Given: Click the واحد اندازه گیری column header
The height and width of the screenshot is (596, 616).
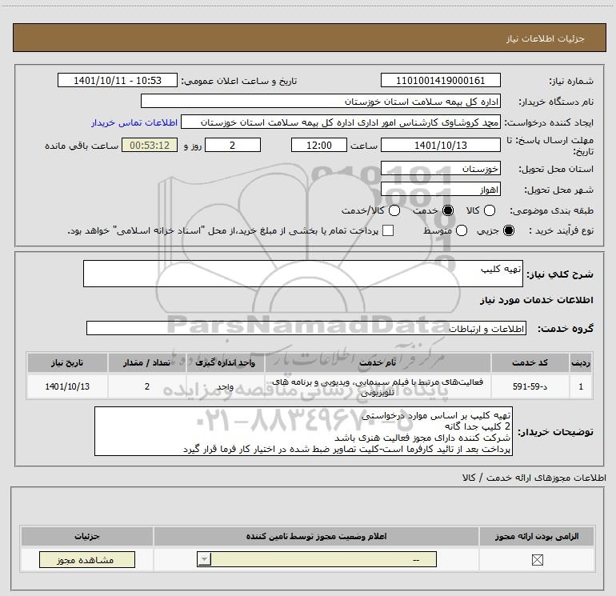Looking at the screenshot, I should pyautogui.click(x=225, y=362).
